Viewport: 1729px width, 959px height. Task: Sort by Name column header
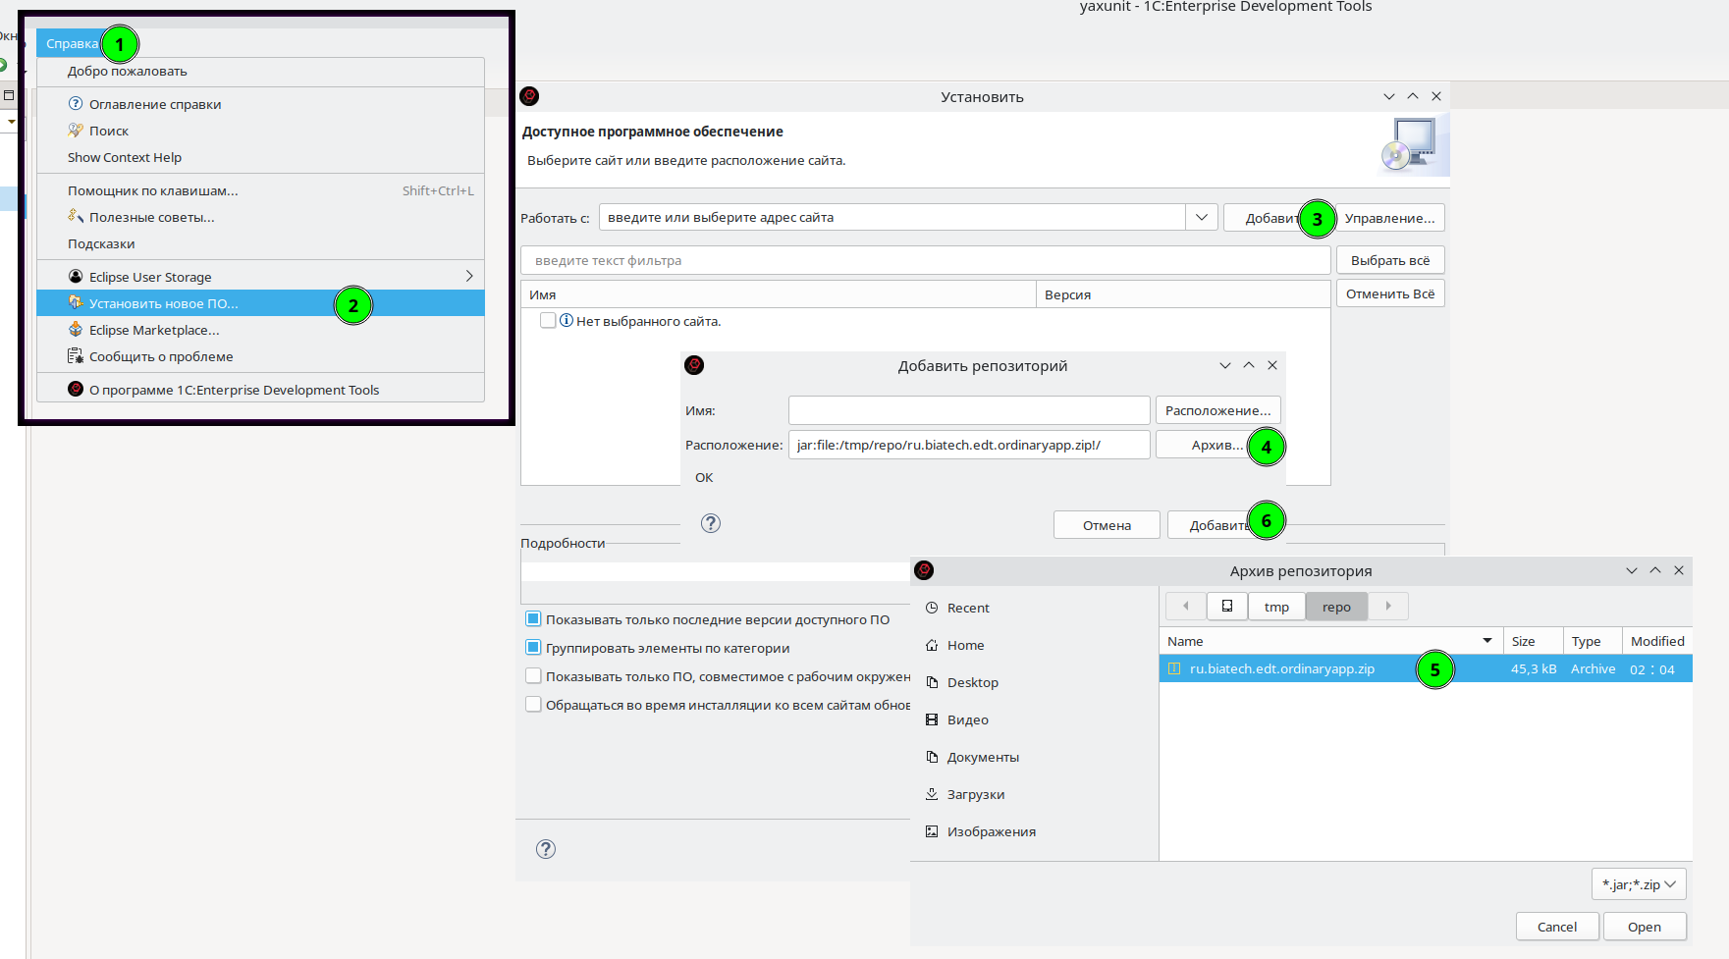pyautogui.click(x=1330, y=641)
